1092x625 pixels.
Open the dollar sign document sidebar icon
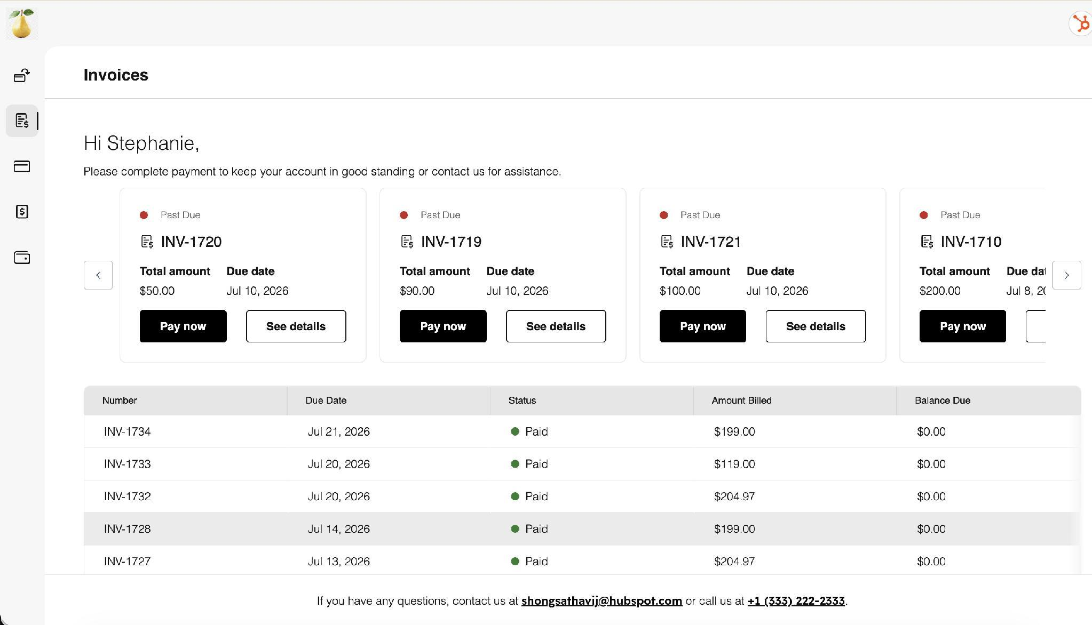tap(22, 212)
